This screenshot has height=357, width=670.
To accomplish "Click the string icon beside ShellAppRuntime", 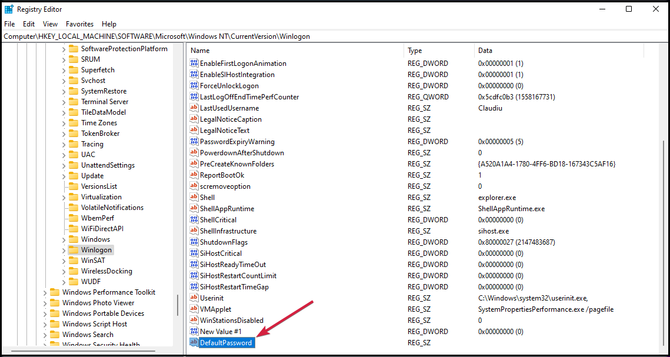I will 194,208.
